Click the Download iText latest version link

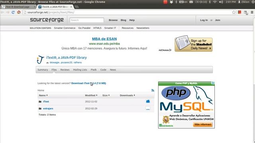pyautogui.click(x=88, y=83)
